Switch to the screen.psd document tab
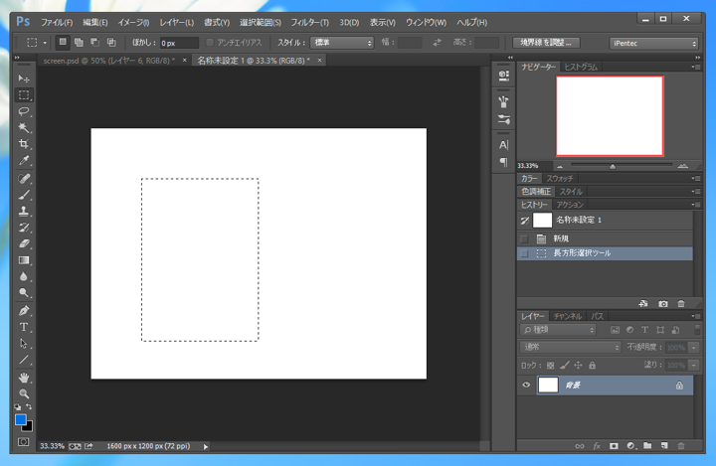This screenshot has width=716, height=466. (x=109, y=61)
